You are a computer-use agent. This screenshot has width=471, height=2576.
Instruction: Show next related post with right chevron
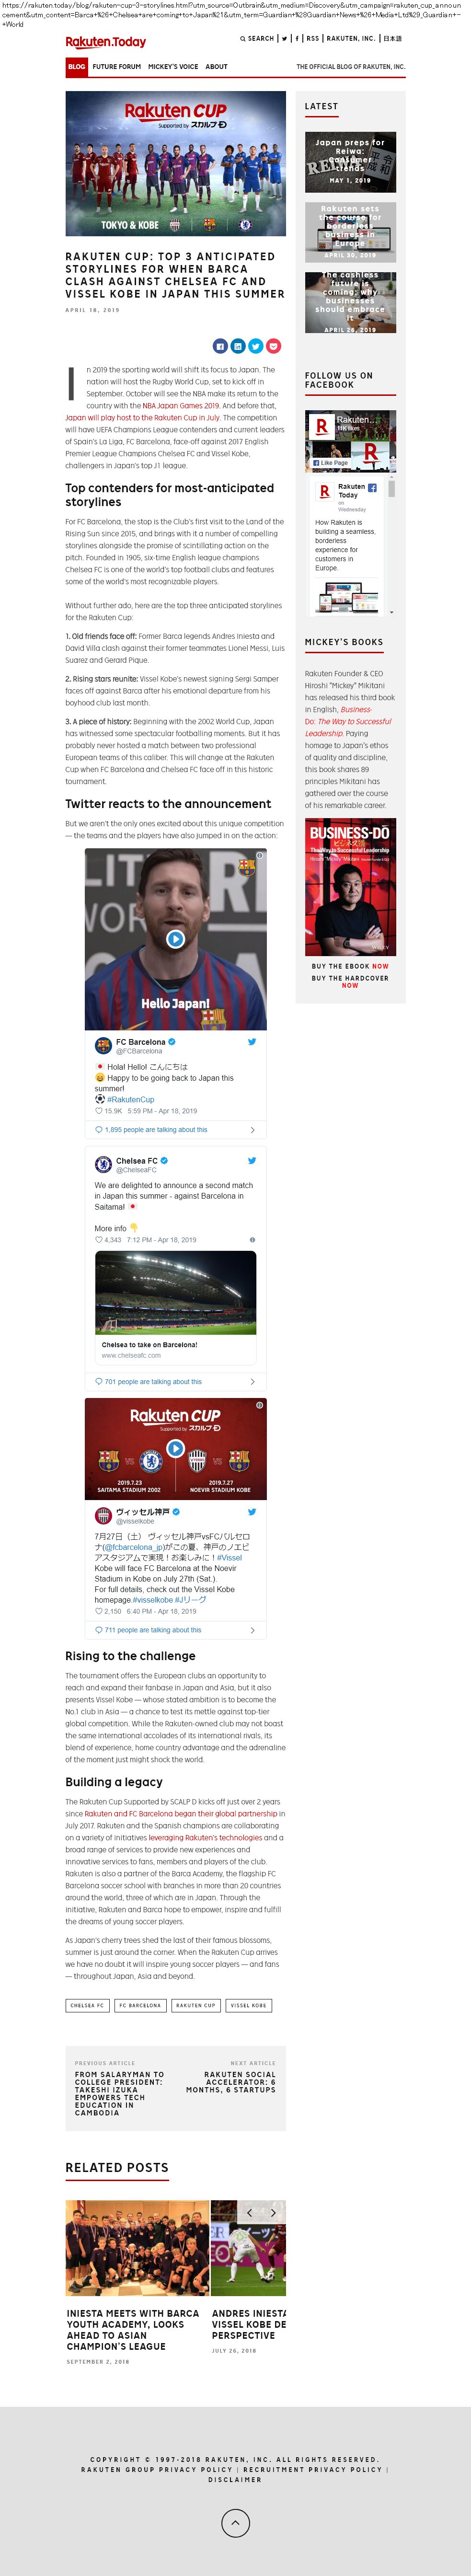pyautogui.click(x=273, y=2213)
